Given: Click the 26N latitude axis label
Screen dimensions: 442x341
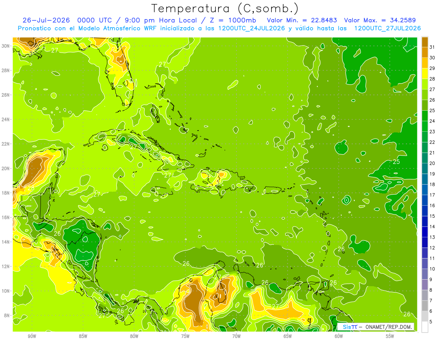Looking at the screenshot, I should click(6, 95).
